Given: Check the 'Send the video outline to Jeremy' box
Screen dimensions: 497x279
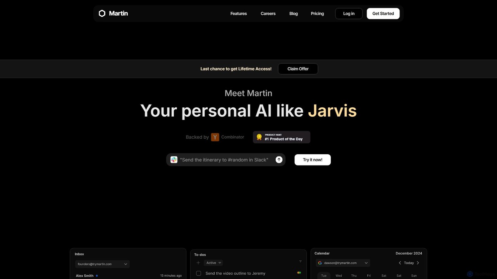Looking at the screenshot, I should [198, 273].
